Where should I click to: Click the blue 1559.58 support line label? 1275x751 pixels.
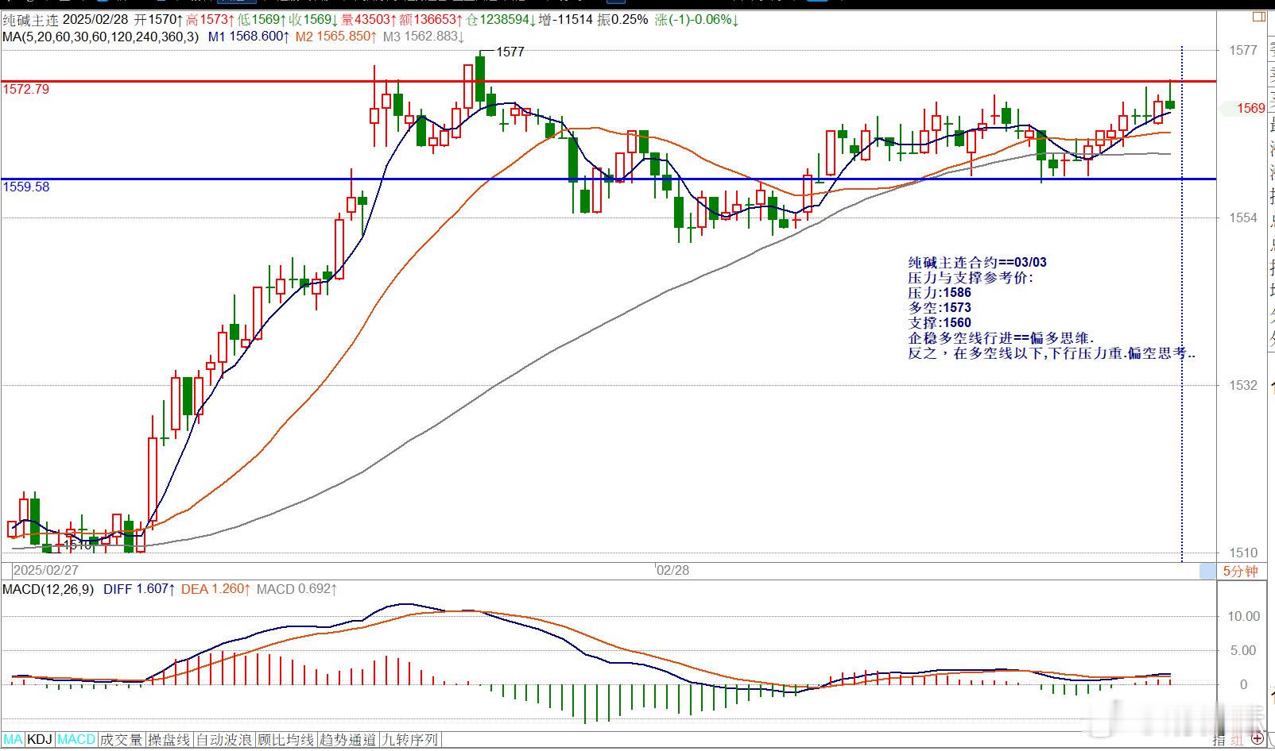point(25,187)
